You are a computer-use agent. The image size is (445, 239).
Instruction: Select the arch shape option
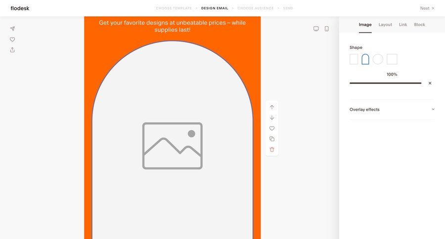pos(365,59)
